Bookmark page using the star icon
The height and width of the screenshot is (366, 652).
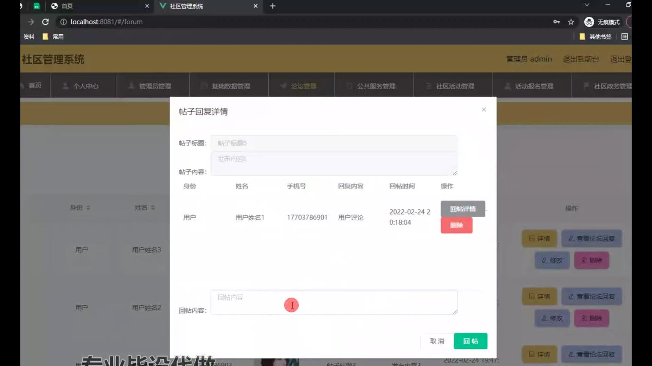point(571,22)
